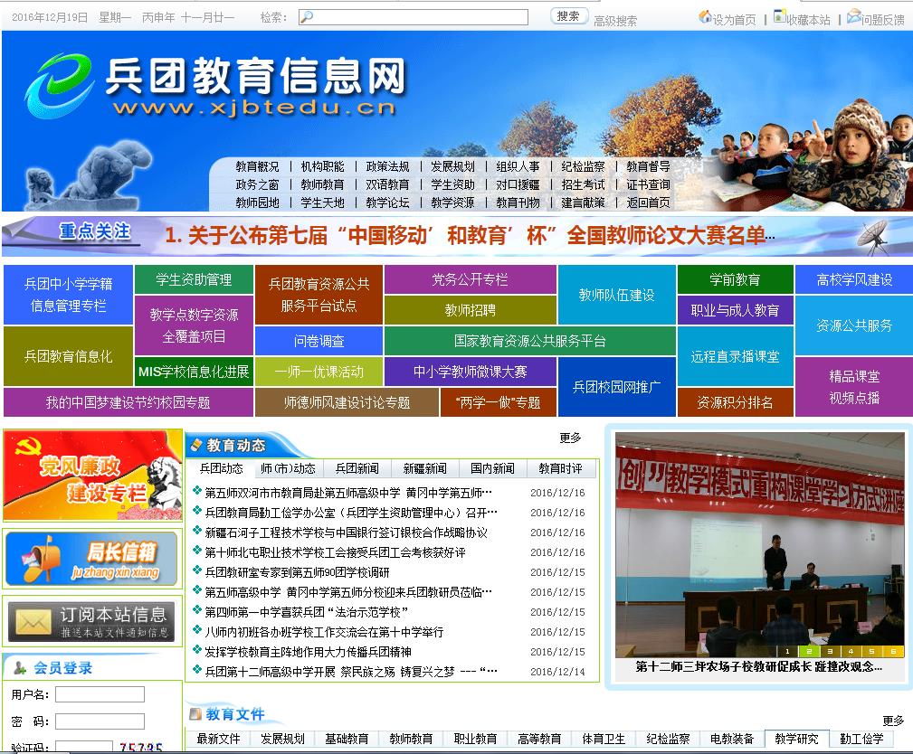Screen dimensions: 913x754
Task: Open the 教学资源 menu item
Action: tap(452, 203)
